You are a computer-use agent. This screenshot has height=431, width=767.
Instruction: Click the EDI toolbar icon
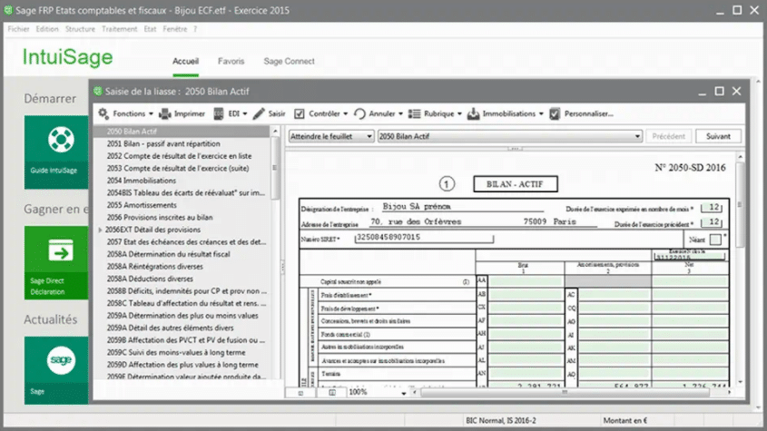[219, 113]
